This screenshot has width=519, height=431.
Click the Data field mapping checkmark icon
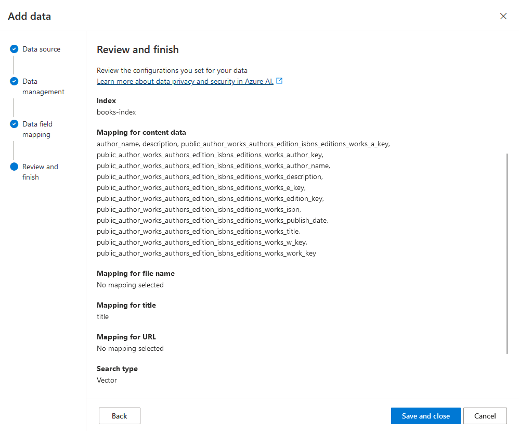click(14, 124)
